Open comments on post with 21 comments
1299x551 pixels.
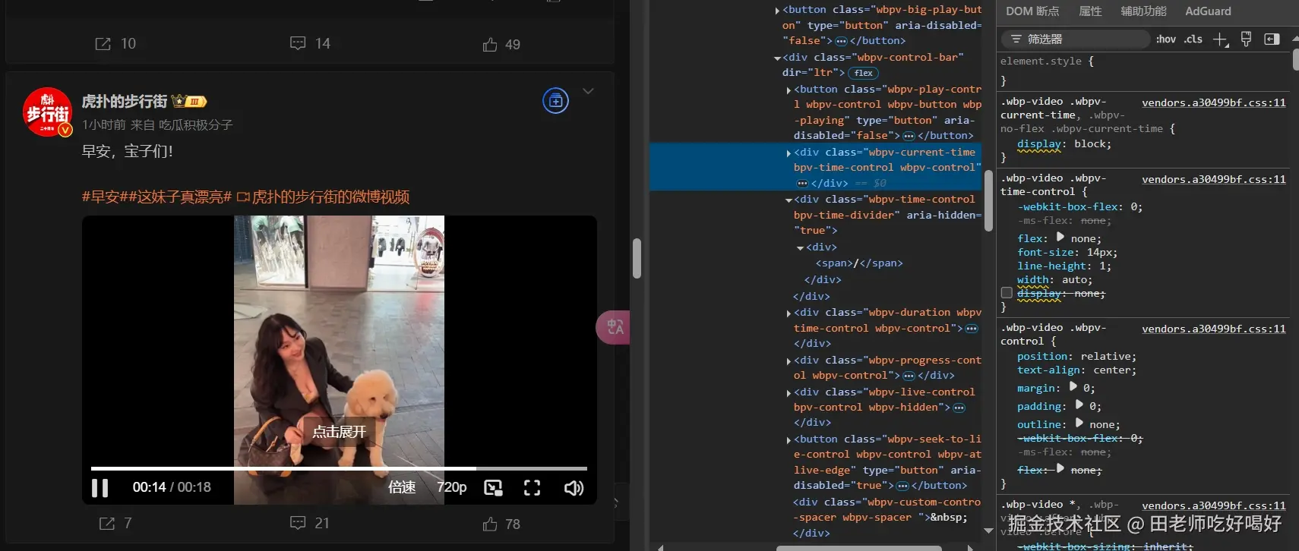tap(310, 523)
